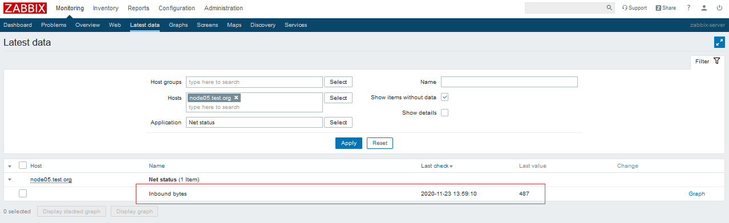
Task: Collapse all groups via header arrow
Action: 10,166
